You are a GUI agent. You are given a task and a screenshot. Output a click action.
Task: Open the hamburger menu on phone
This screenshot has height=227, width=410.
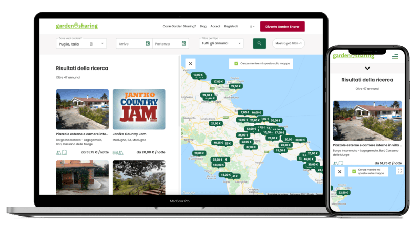click(395, 56)
